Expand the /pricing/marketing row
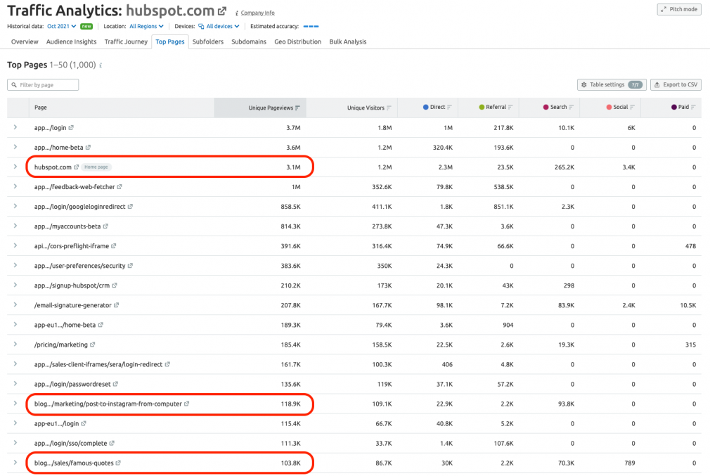The image size is (710, 476). pos(15,345)
